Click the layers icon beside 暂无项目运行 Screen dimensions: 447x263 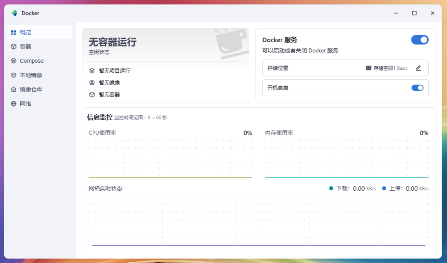92,71
